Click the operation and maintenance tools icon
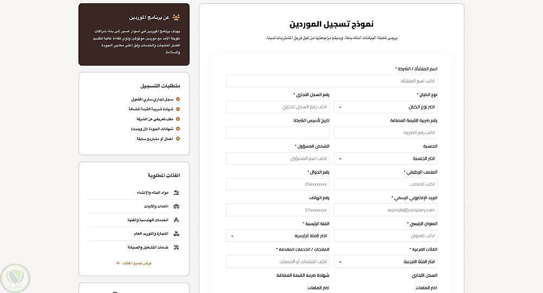 pos(176,247)
